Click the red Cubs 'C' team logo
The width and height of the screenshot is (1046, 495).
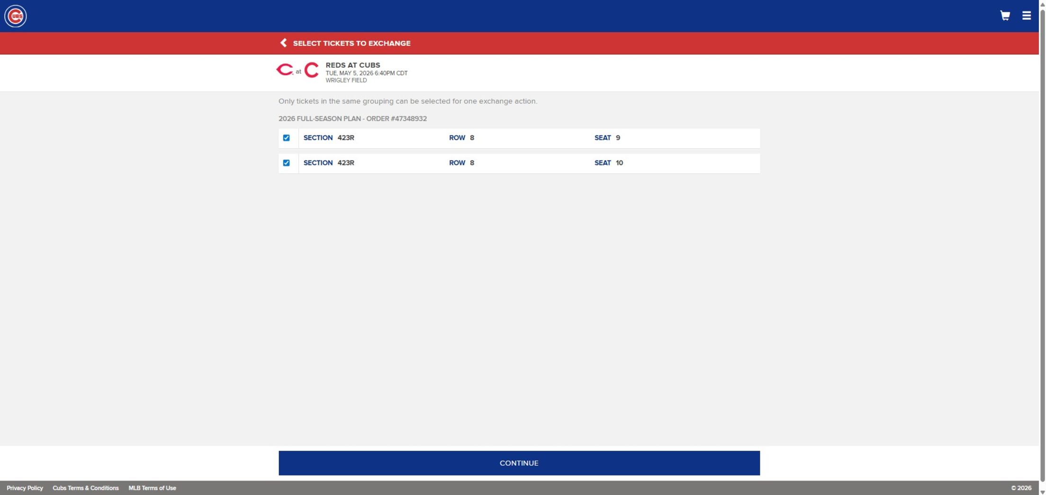point(311,70)
